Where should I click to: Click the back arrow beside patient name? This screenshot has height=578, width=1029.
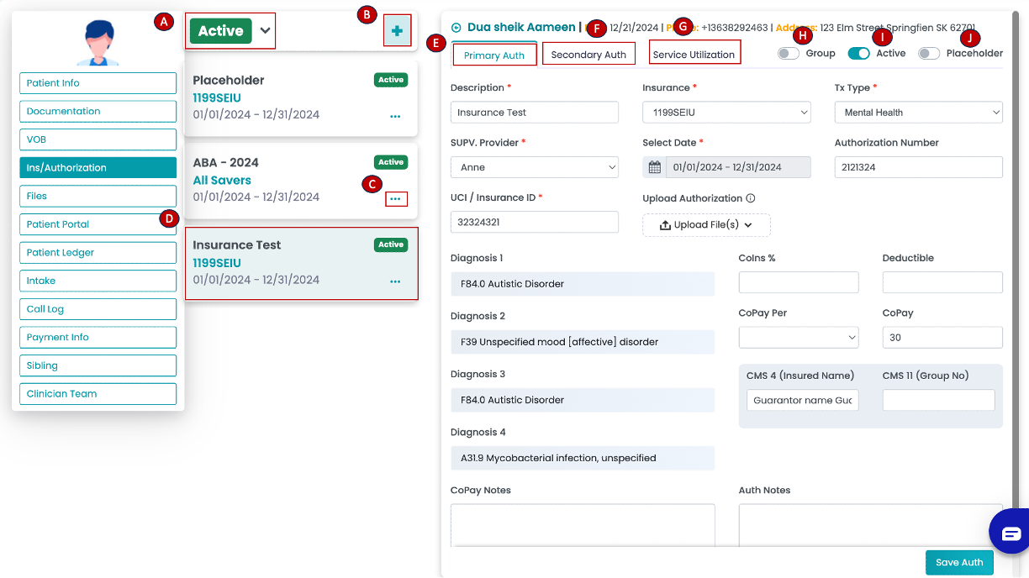[x=456, y=28]
